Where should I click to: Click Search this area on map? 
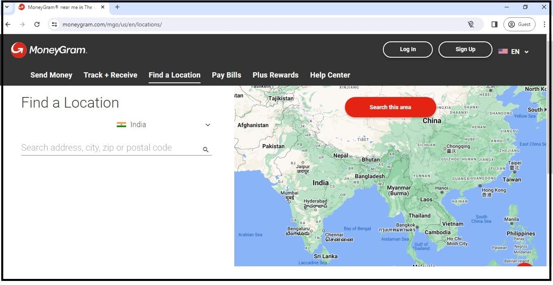coord(390,107)
